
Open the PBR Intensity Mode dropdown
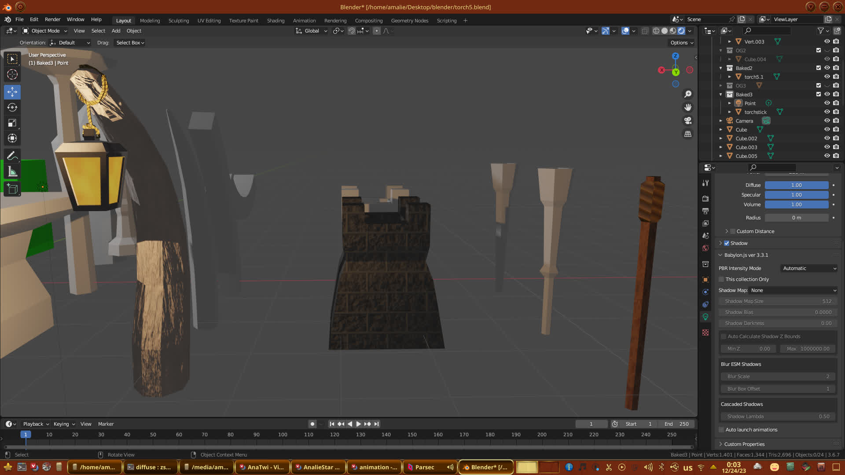809,268
